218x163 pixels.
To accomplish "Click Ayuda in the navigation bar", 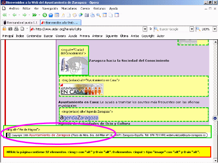I will (x=73, y=36).
